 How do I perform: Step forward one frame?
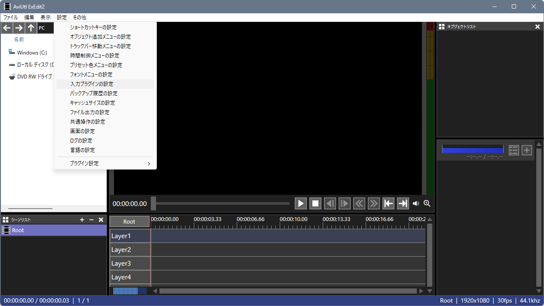pyautogui.click(x=345, y=203)
